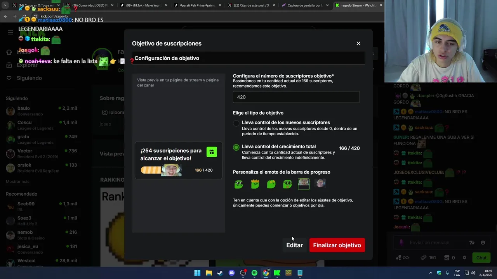Expand Mostrar más in following list
The height and width of the screenshot is (279, 497).
coord(17,181)
